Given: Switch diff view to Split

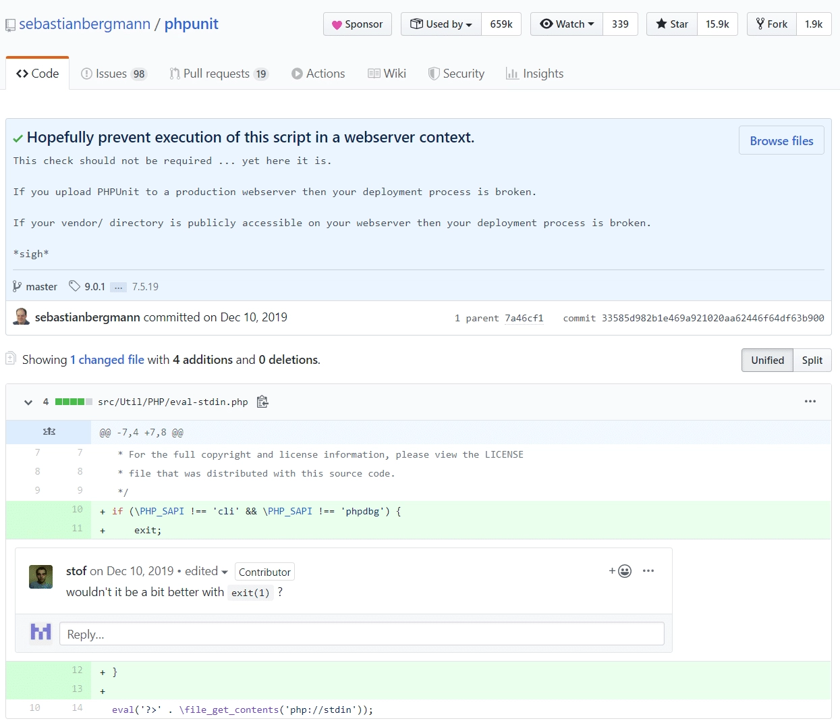Looking at the screenshot, I should pyautogui.click(x=812, y=360).
